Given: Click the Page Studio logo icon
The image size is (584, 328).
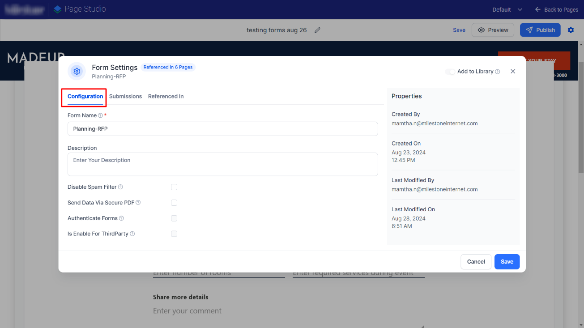Looking at the screenshot, I should coord(57,9).
